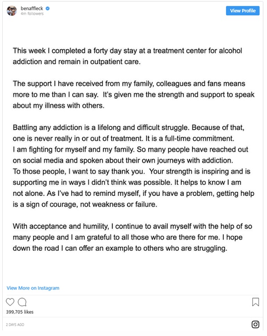Click the line 'is a sign of courage'
The width and height of the screenshot is (267, 336).
coord(85,204)
